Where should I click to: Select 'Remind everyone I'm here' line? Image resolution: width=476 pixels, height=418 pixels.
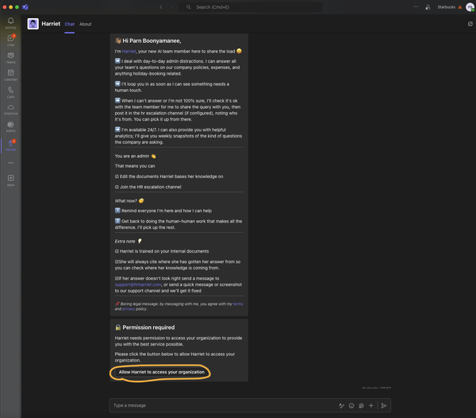coord(167,211)
